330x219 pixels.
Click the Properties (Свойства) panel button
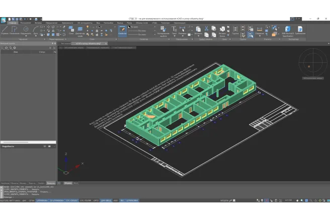(122, 31)
